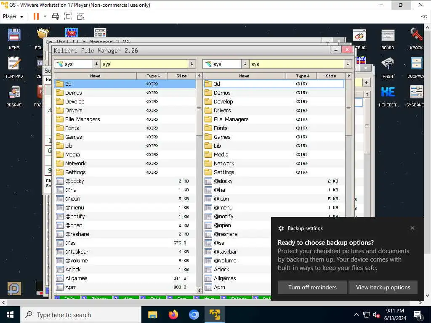Click left panel scroll up arrow
This screenshot has width=431, height=323.
[x=199, y=76]
